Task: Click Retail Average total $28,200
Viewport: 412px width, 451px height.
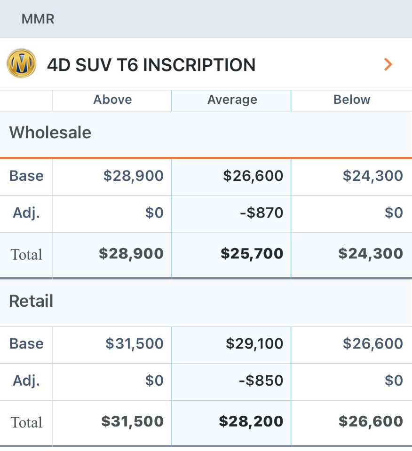Action: [251, 421]
